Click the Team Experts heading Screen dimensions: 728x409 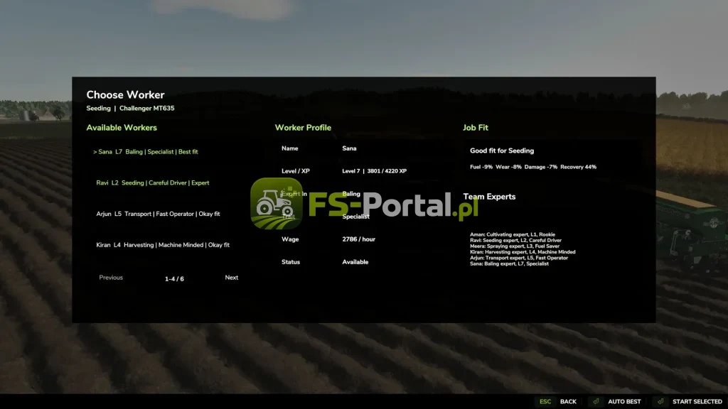click(489, 197)
